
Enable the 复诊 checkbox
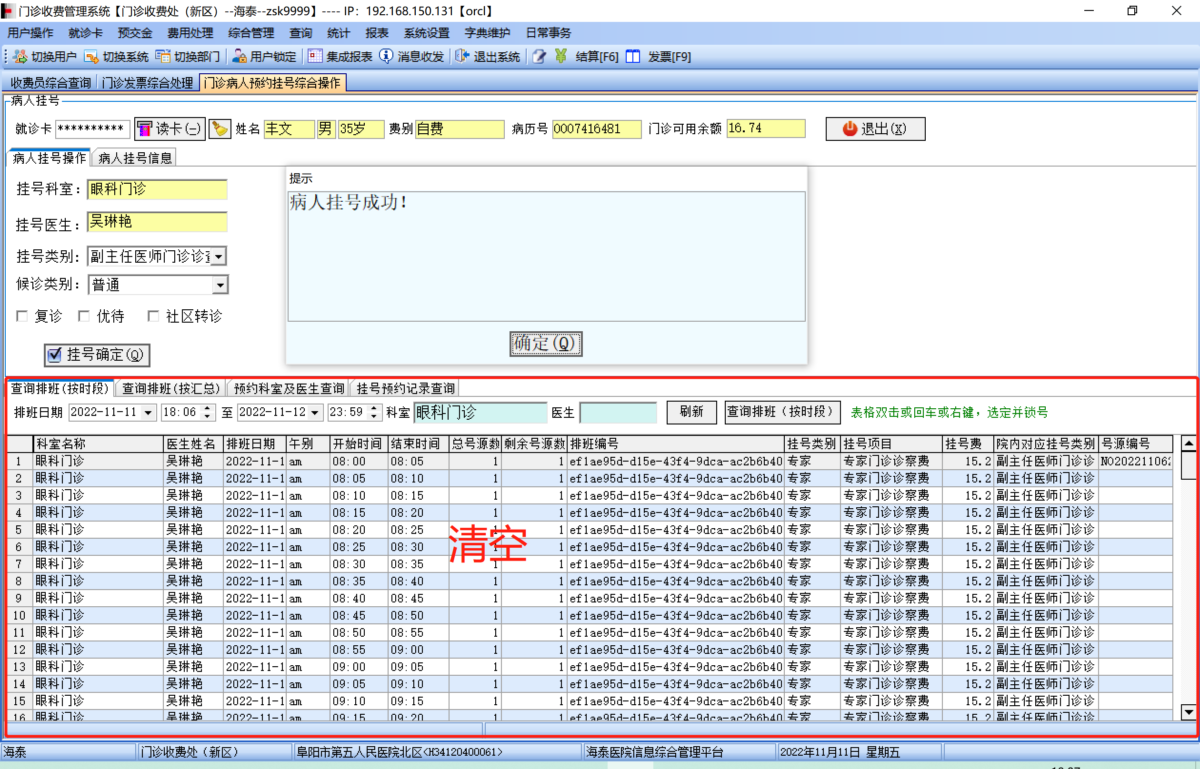(x=22, y=316)
